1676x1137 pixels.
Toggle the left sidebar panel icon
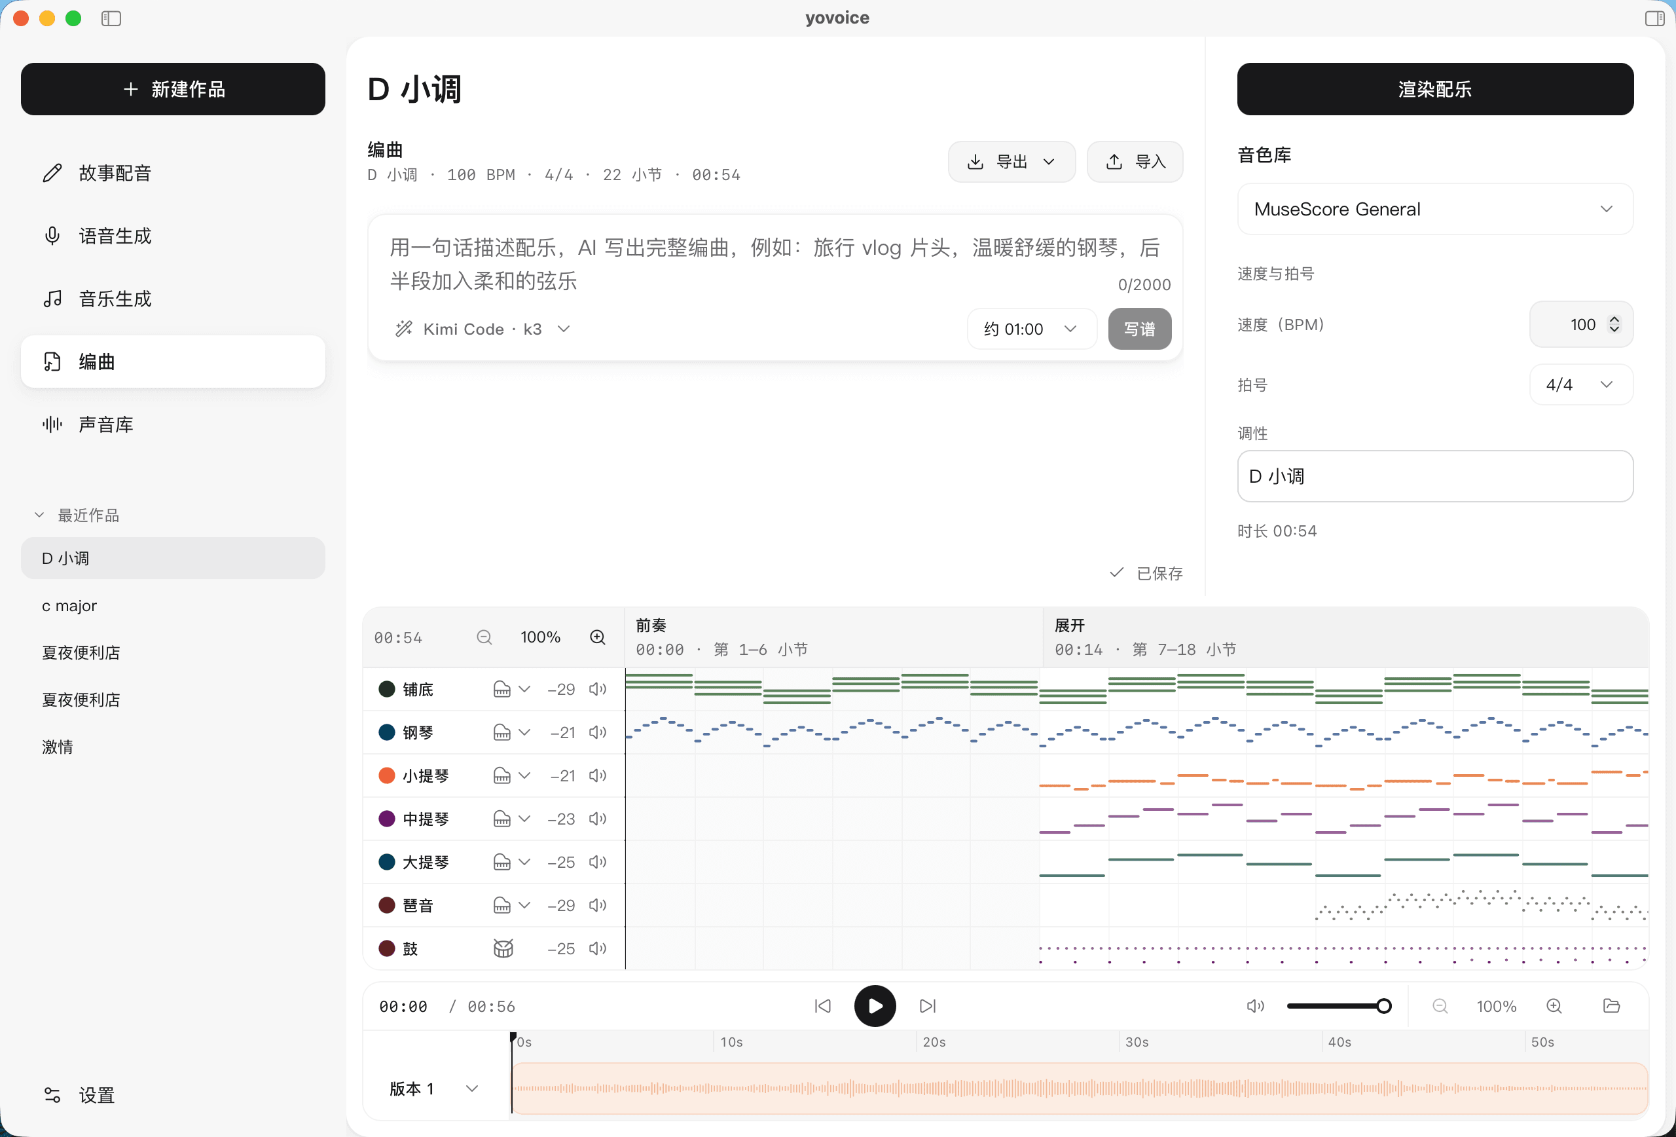111,18
